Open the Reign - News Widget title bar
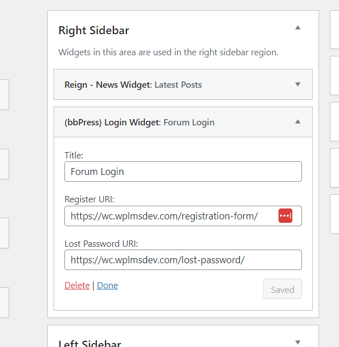Image resolution: width=339 pixels, height=347 pixels. [x=183, y=84]
